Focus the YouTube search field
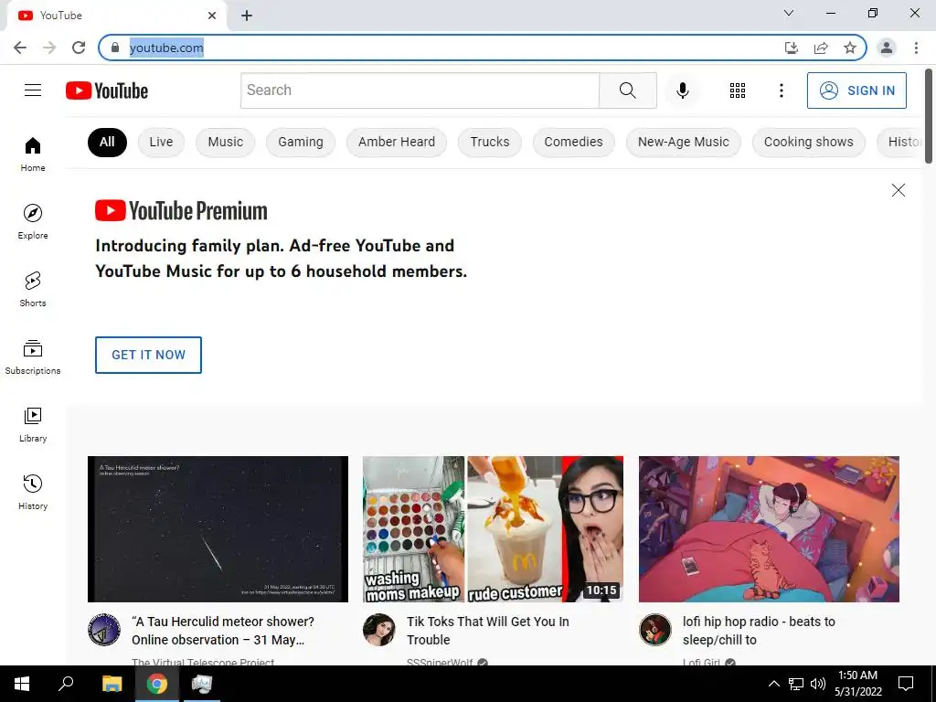The image size is (936, 702). [420, 90]
